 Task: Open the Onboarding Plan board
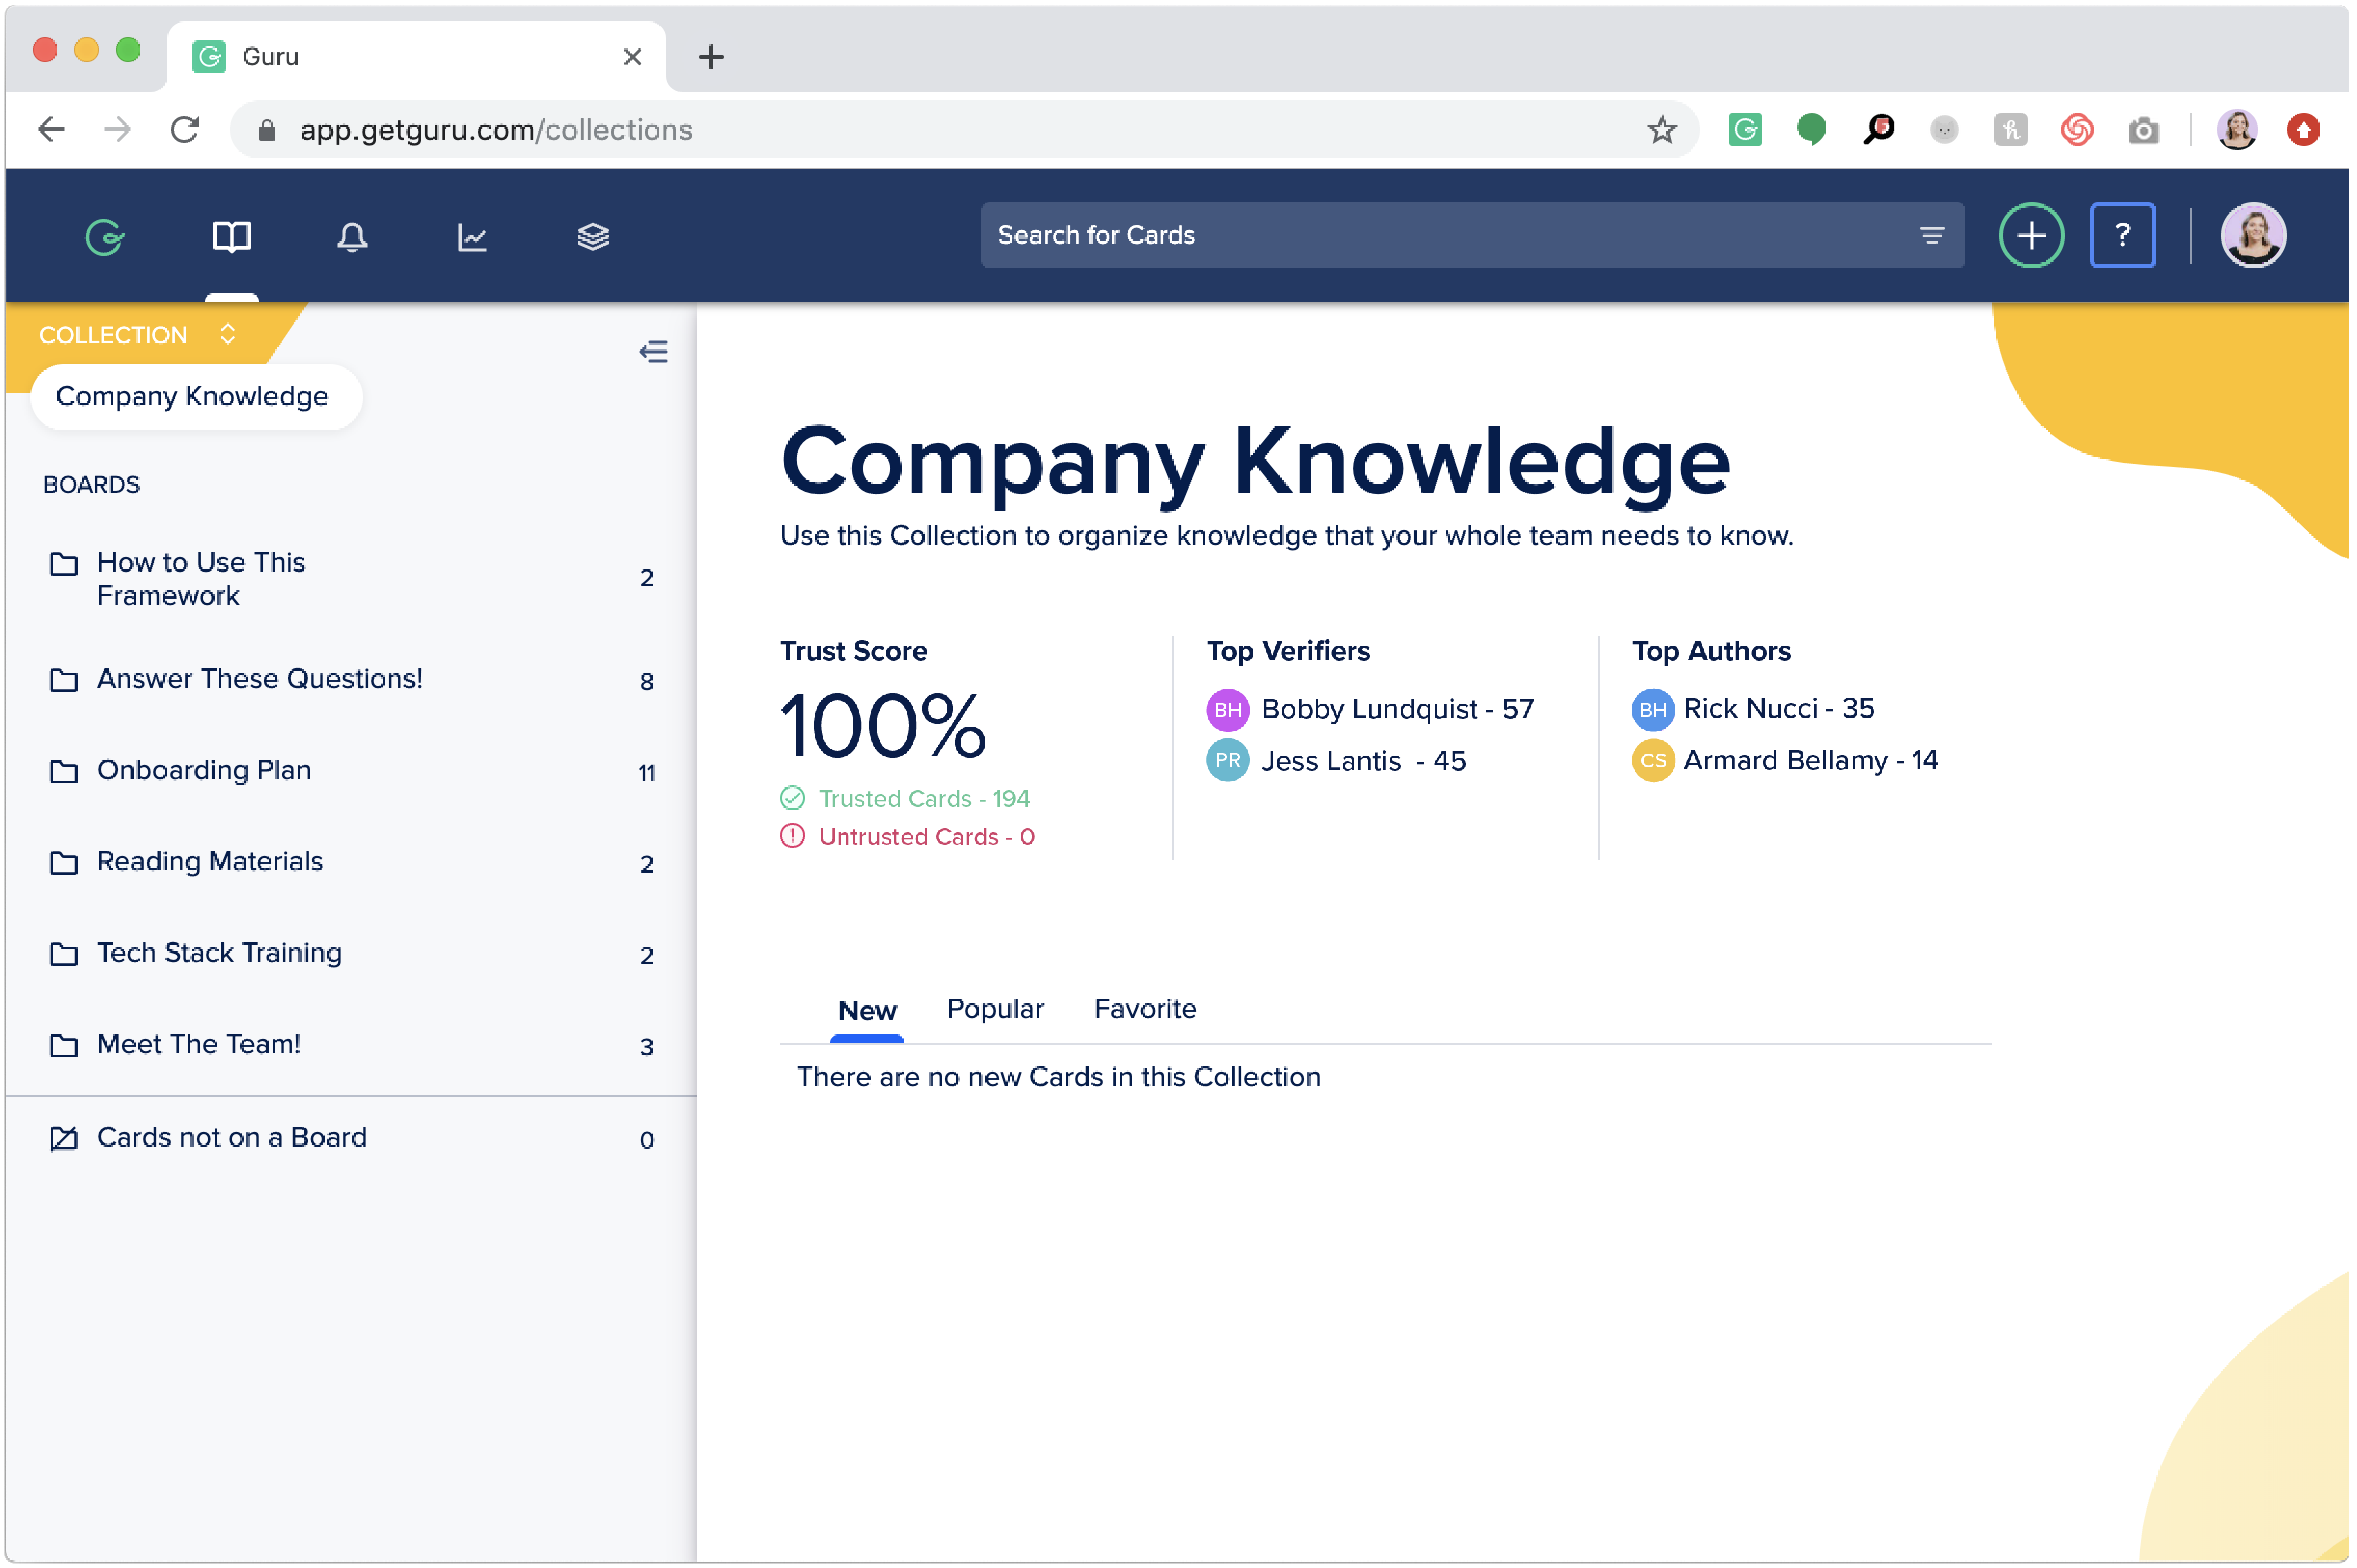[x=204, y=771]
